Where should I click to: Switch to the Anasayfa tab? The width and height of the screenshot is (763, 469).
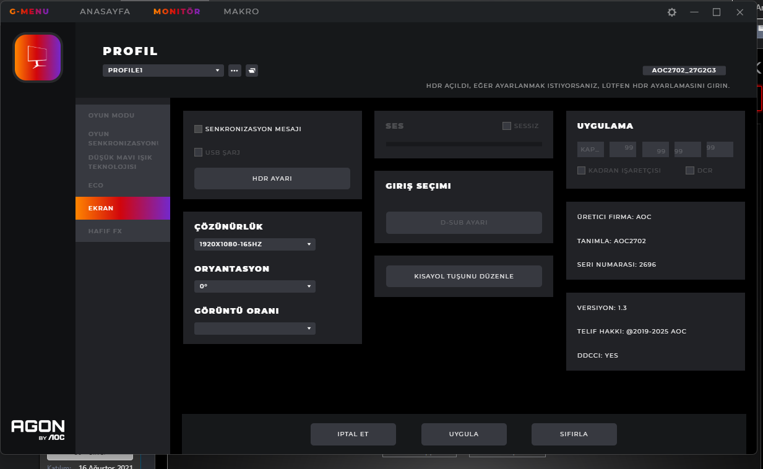tap(105, 12)
